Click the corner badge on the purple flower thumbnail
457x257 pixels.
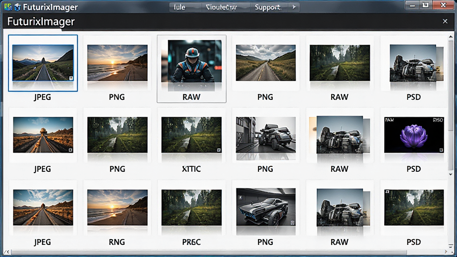coord(441,150)
